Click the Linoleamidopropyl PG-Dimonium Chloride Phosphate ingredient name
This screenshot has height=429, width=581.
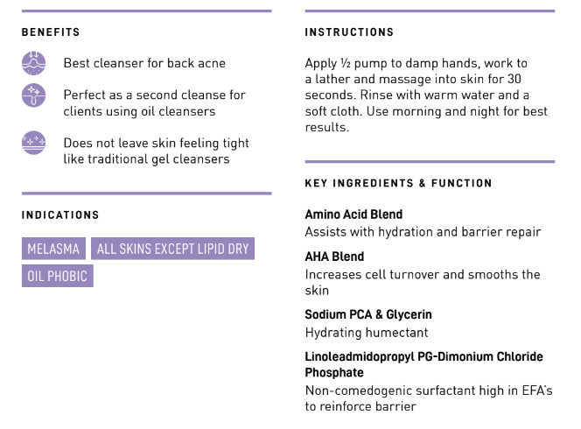[423, 365]
